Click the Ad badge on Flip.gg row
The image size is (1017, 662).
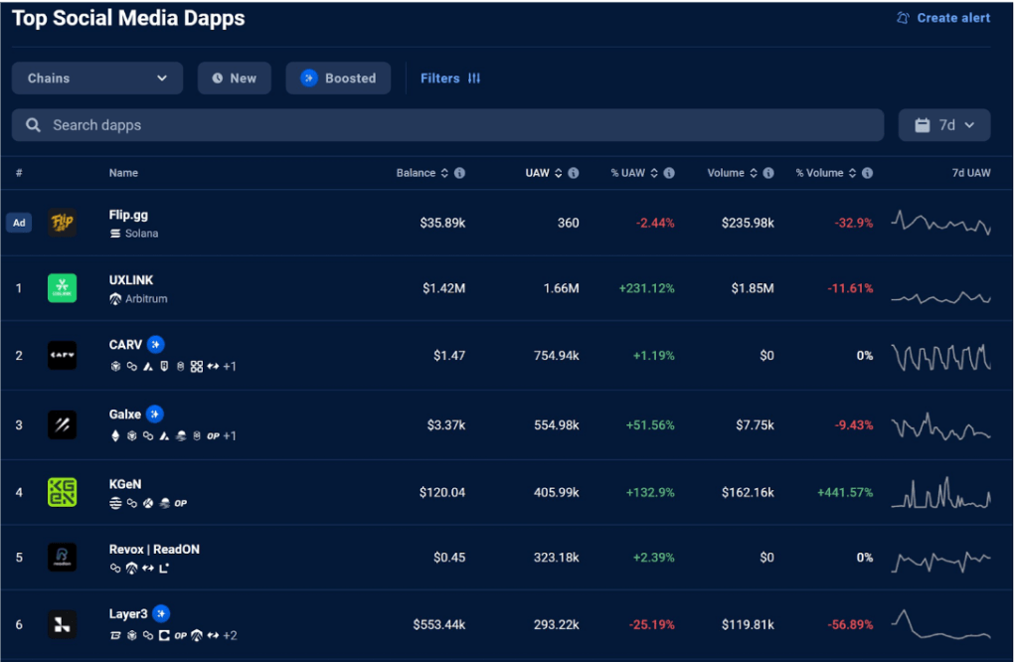tap(19, 223)
